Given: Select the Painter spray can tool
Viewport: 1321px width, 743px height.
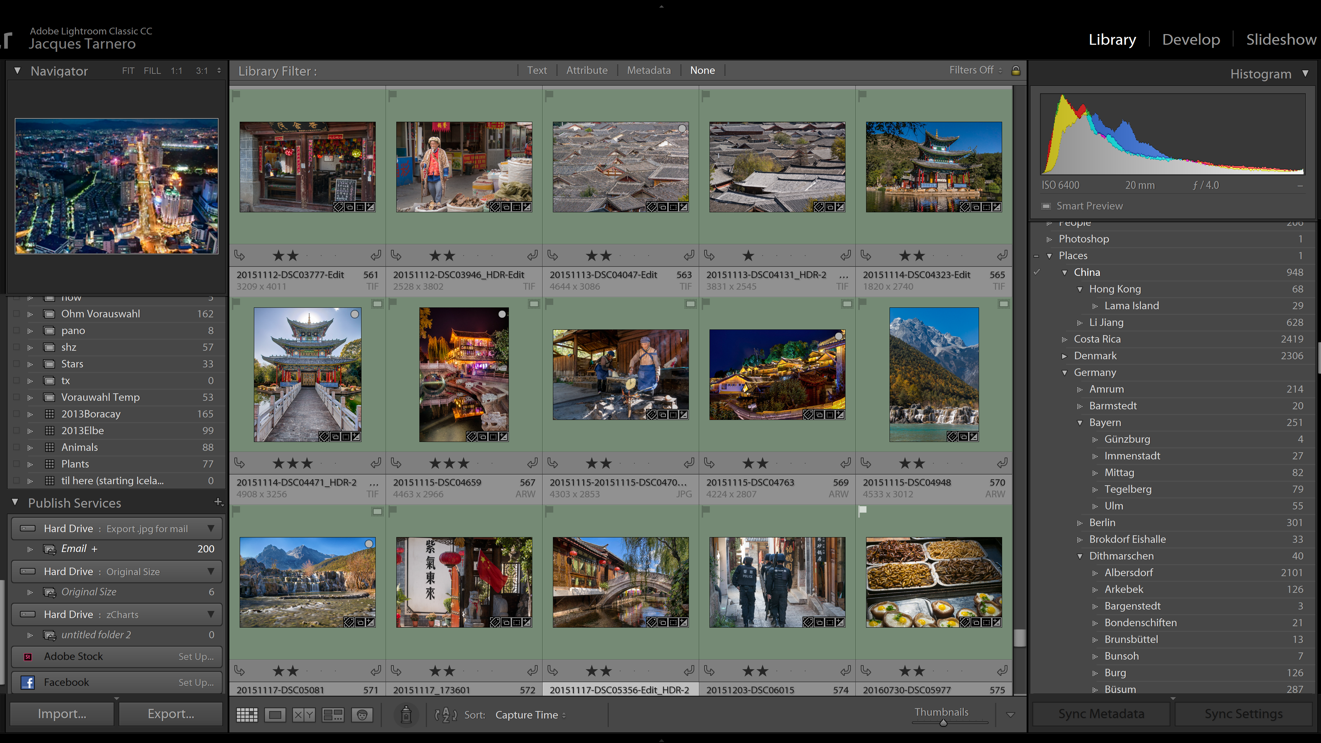Looking at the screenshot, I should (x=406, y=714).
